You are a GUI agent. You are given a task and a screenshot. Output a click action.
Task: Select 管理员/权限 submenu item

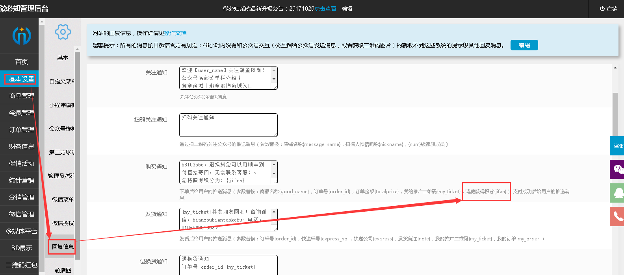coord(61,176)
